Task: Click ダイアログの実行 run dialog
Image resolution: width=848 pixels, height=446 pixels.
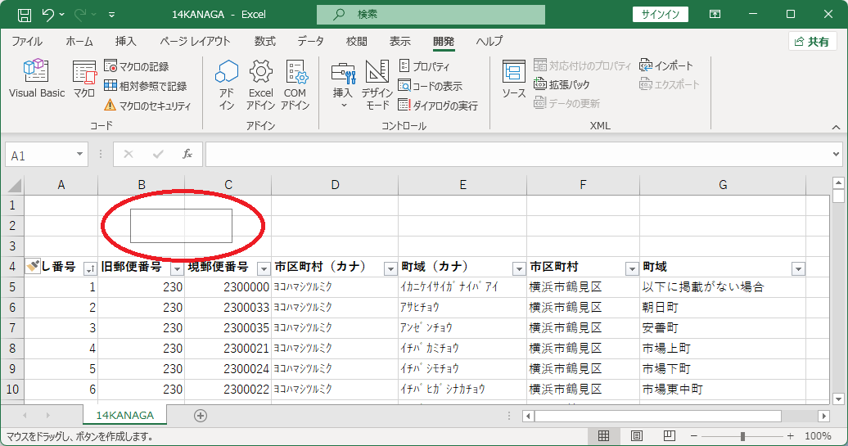Action: tap(438, 105)
